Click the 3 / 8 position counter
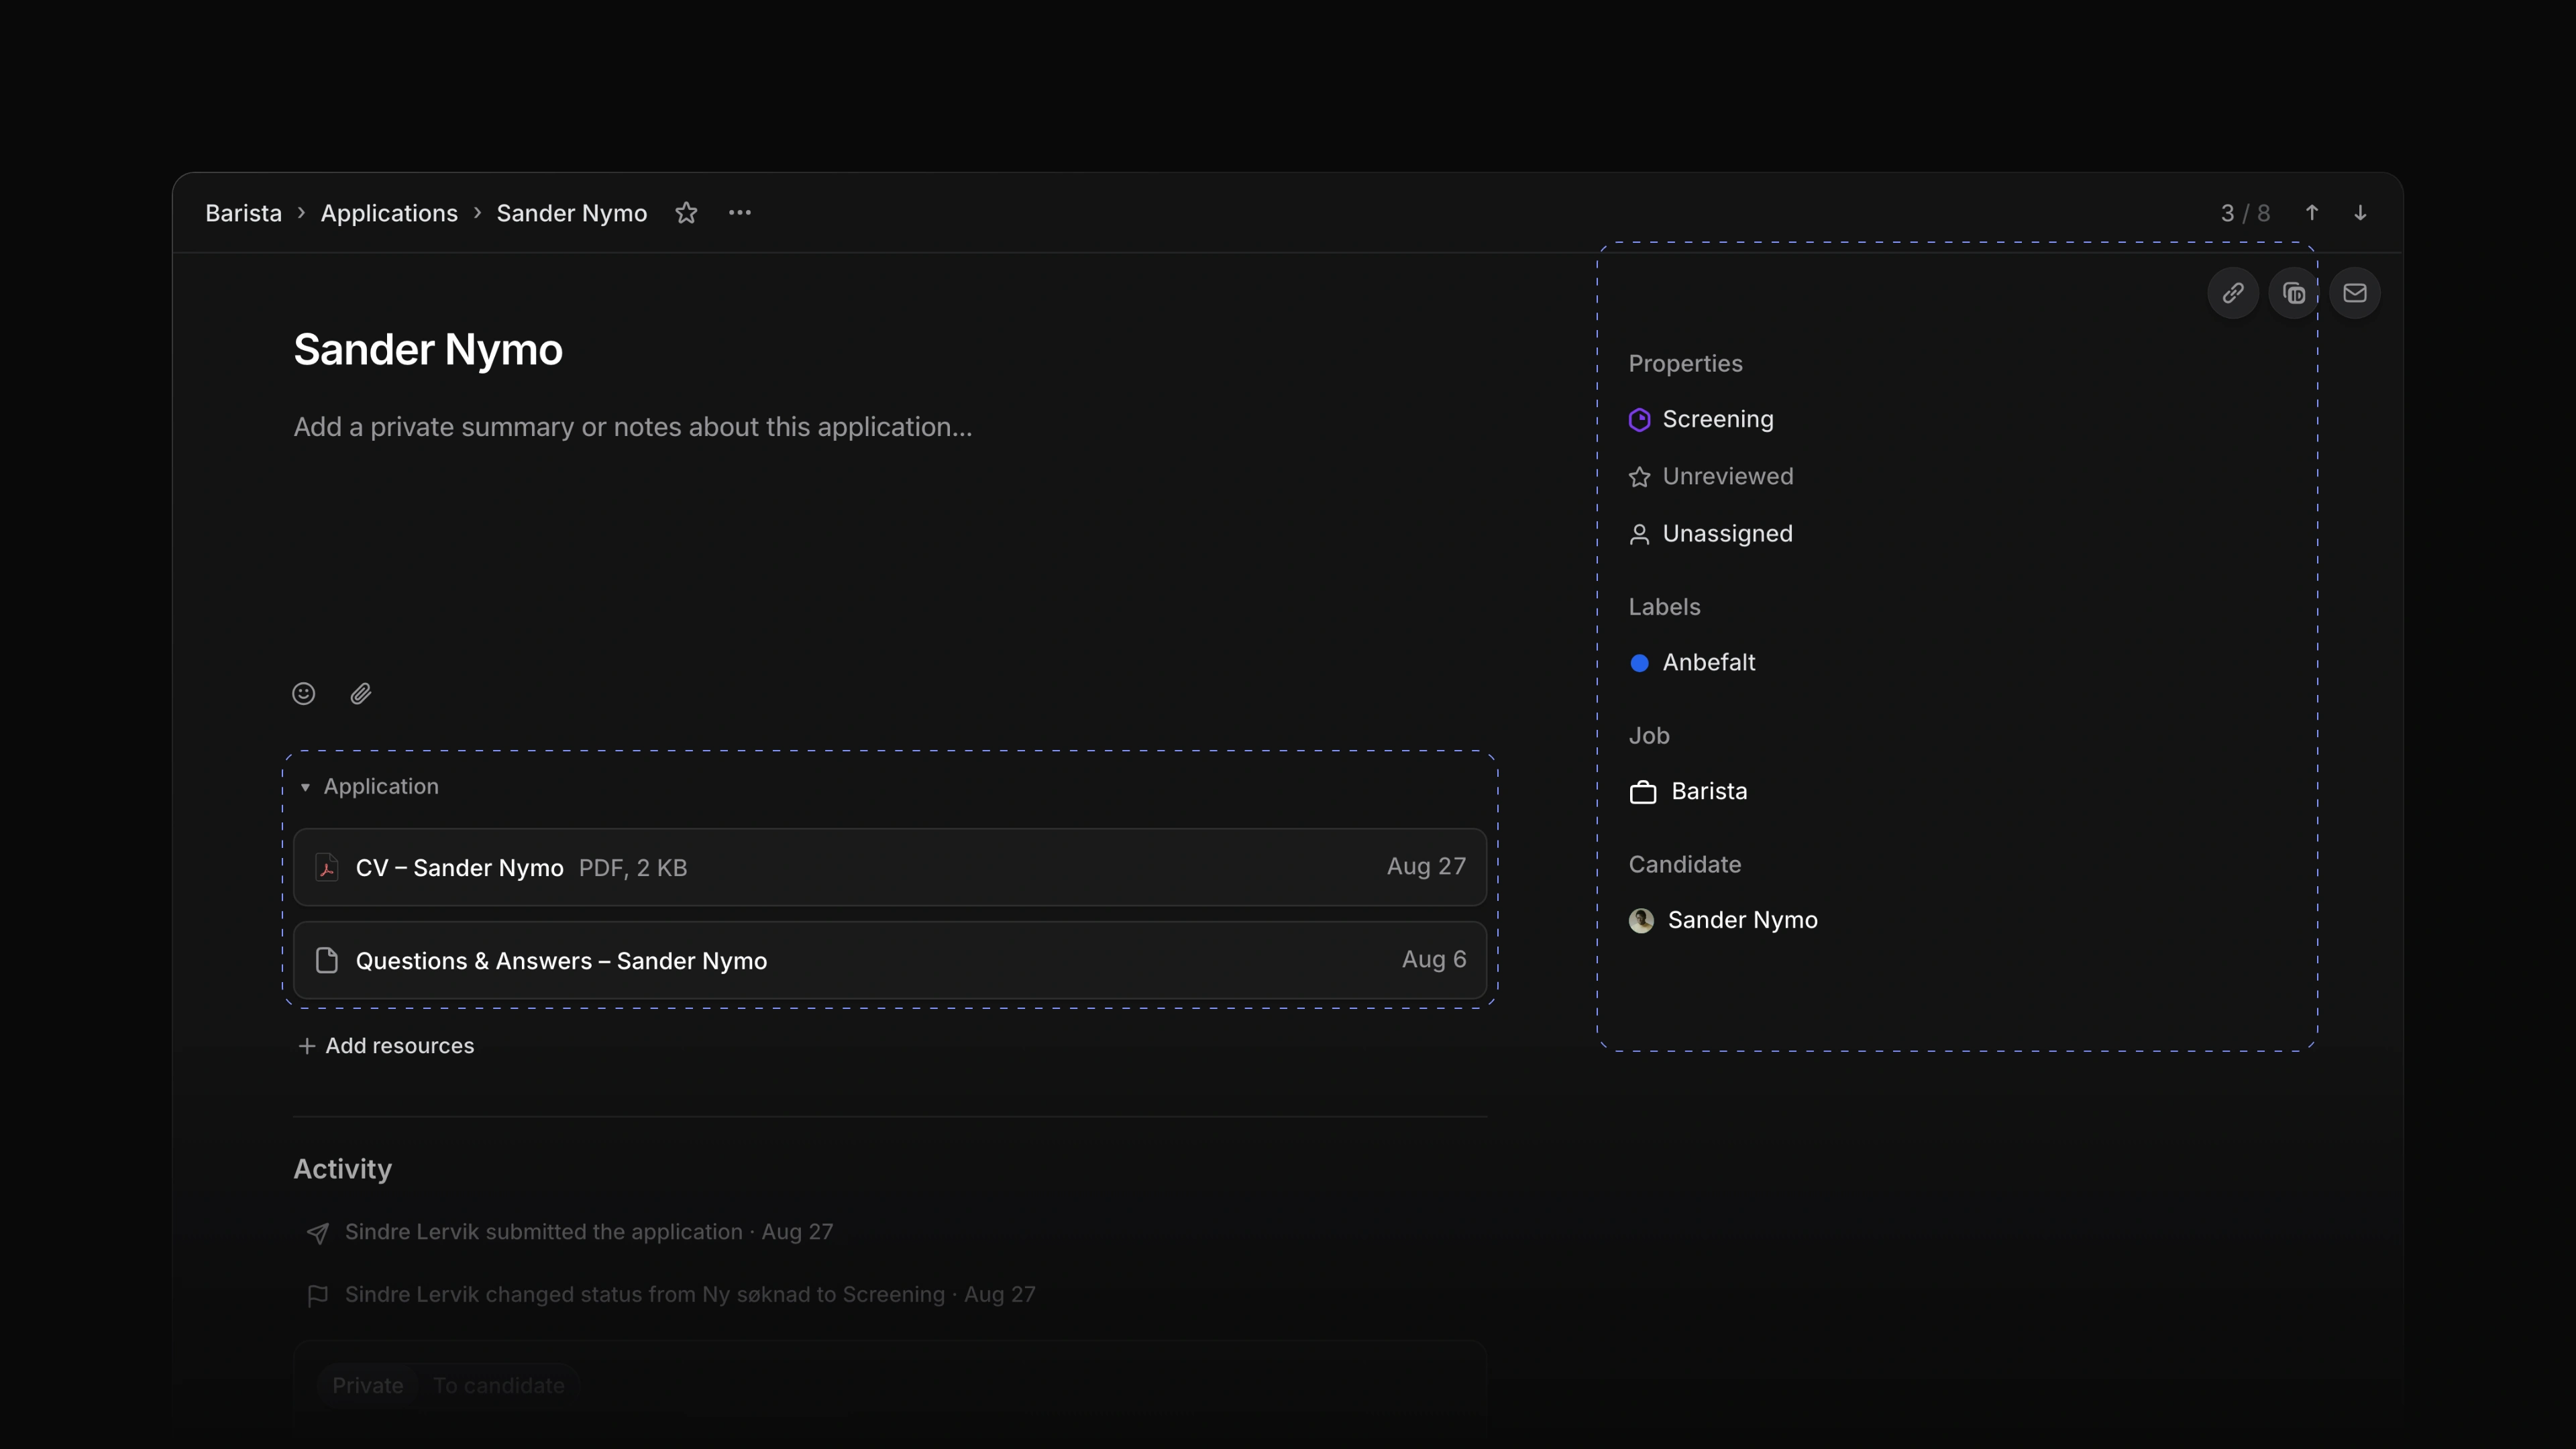Viewport: 2576px width, 1449px height. point(2245,213)
